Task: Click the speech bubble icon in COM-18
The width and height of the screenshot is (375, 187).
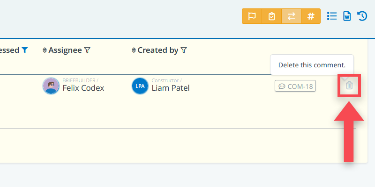Action: (x=282, y=86)
